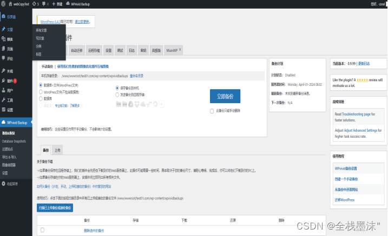The width and height of the screenshot is (388, 236).
Task: Click 了解更多 pro feature link
Action: click(x=75, y=105)
